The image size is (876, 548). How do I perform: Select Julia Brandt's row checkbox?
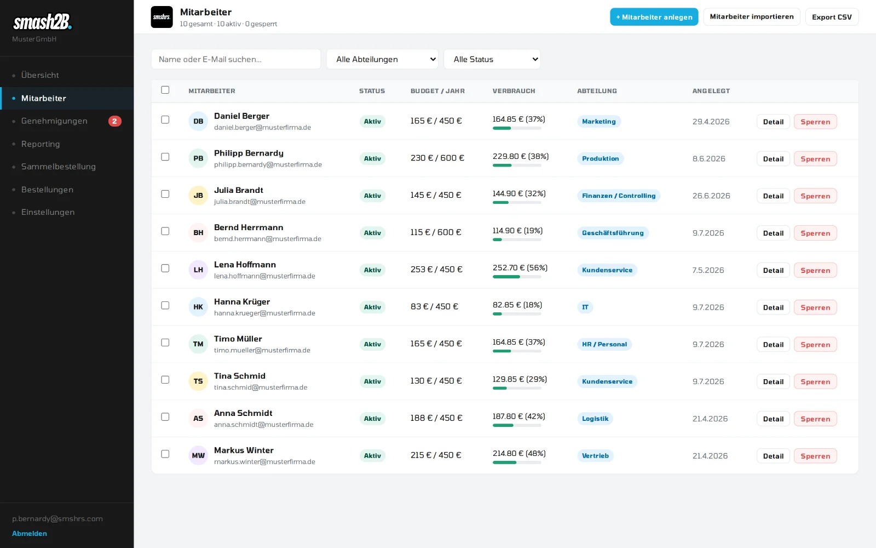click(x=165, y=194)
